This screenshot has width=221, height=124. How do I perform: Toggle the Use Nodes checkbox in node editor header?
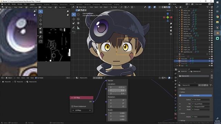coord(36,78)
